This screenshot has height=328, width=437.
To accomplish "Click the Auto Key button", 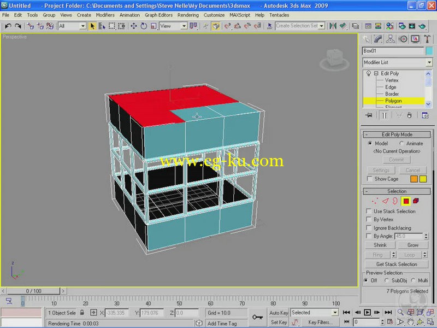I will point(279,313).
